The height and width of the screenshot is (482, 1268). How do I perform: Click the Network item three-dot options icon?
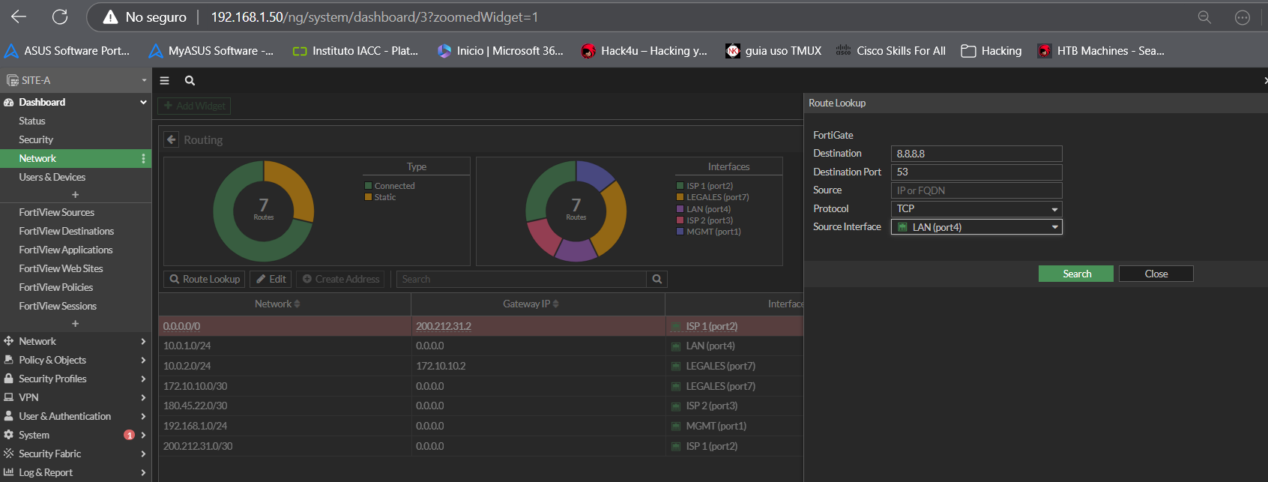click(143, 159)
